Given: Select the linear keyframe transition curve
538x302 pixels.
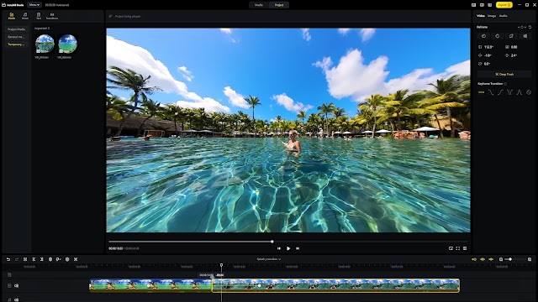Looking at the screenshot, I should [x=482, y=92].
